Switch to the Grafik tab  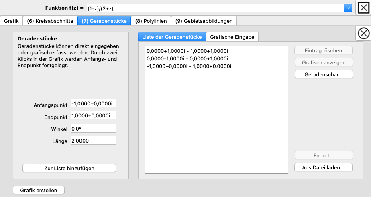click(x=11, y=20)
